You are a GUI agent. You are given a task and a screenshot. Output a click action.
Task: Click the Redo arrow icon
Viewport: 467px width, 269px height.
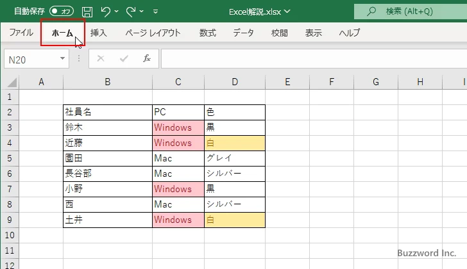[x=131, y=12]
